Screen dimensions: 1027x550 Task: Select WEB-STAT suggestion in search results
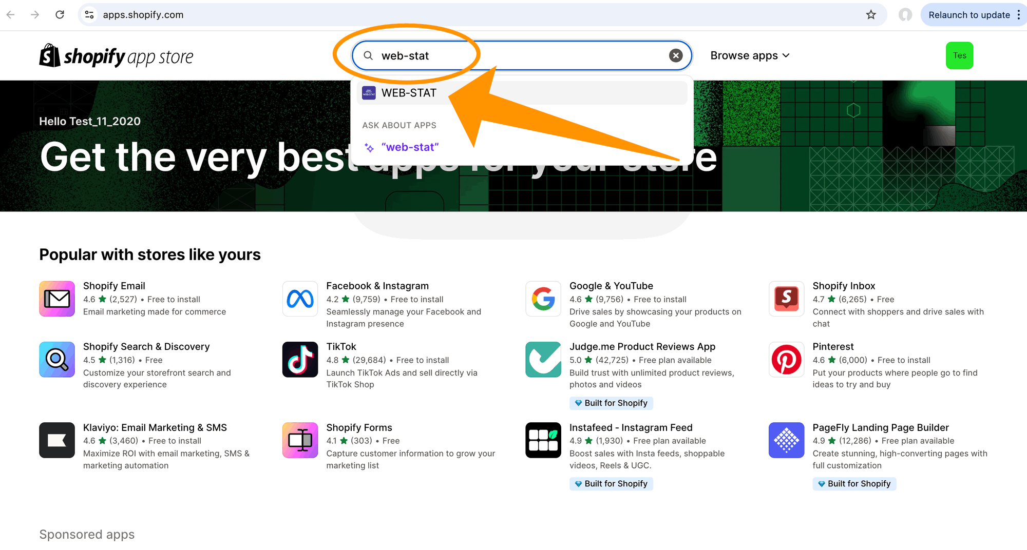coord(522,93)
